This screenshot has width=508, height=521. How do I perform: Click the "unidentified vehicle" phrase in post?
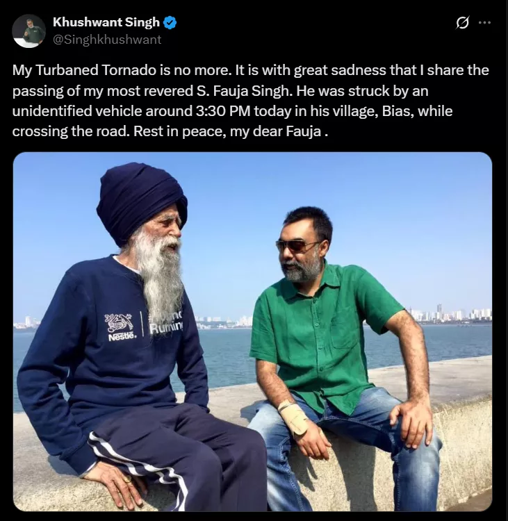point(77,111)
